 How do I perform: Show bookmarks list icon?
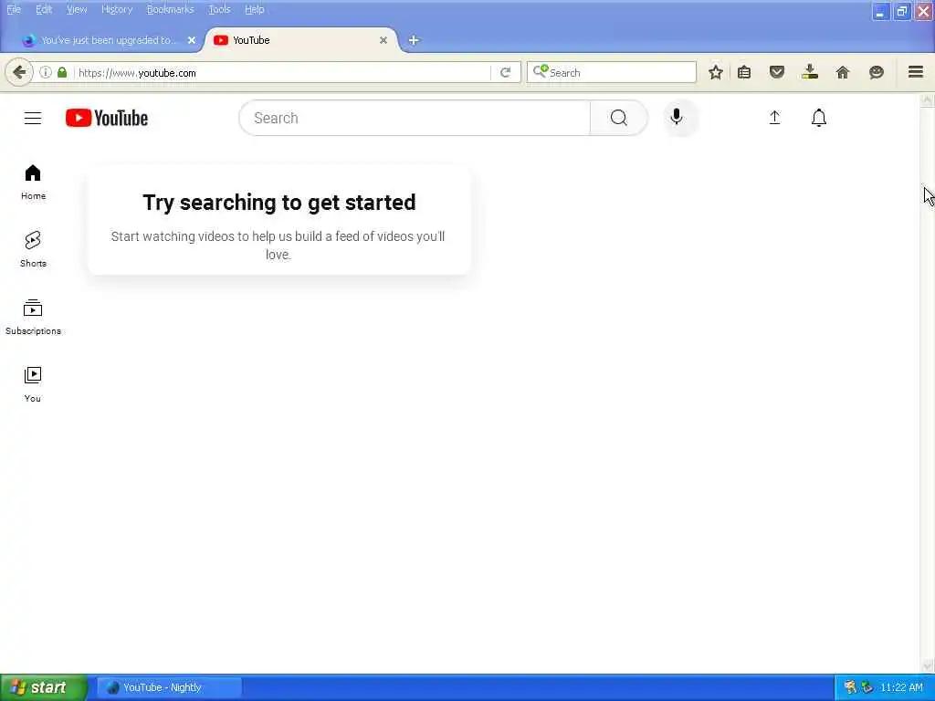tap(744, 73)
